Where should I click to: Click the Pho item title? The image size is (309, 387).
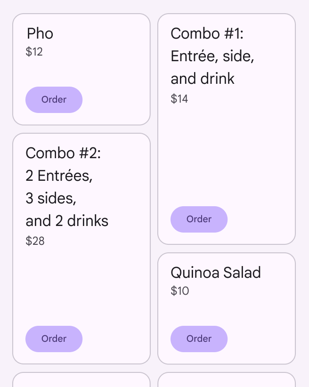[40, 33]
